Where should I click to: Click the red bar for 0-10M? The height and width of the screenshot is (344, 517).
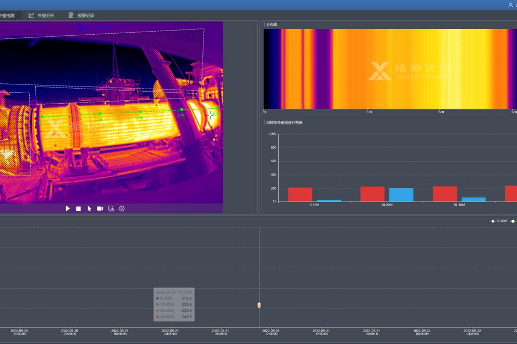pos(300,194)
